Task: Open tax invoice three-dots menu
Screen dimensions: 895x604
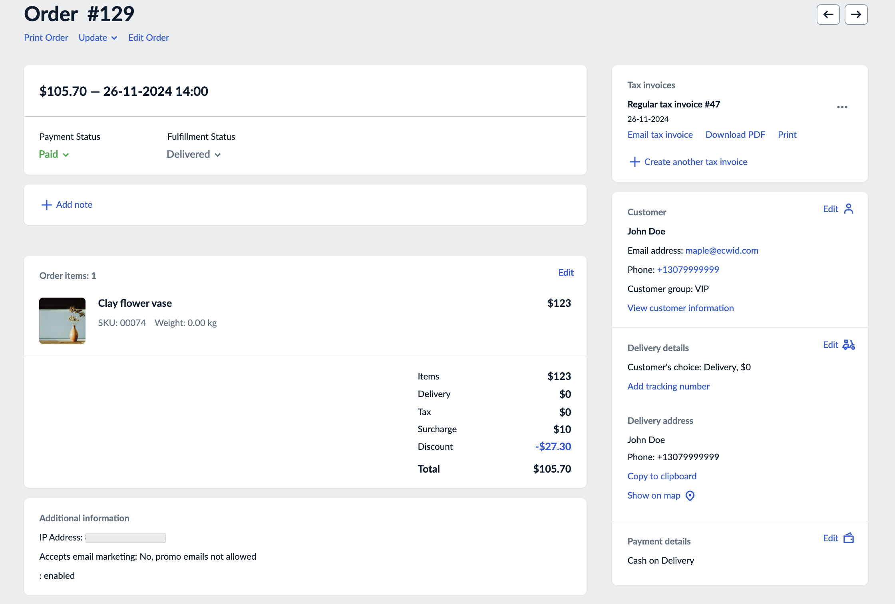Action: pos(842,107)
